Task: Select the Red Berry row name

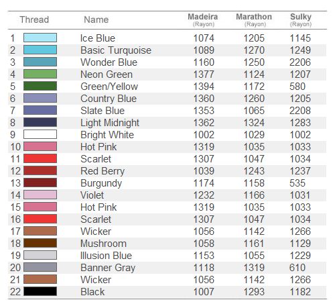Action: click(x=103, y=171)
